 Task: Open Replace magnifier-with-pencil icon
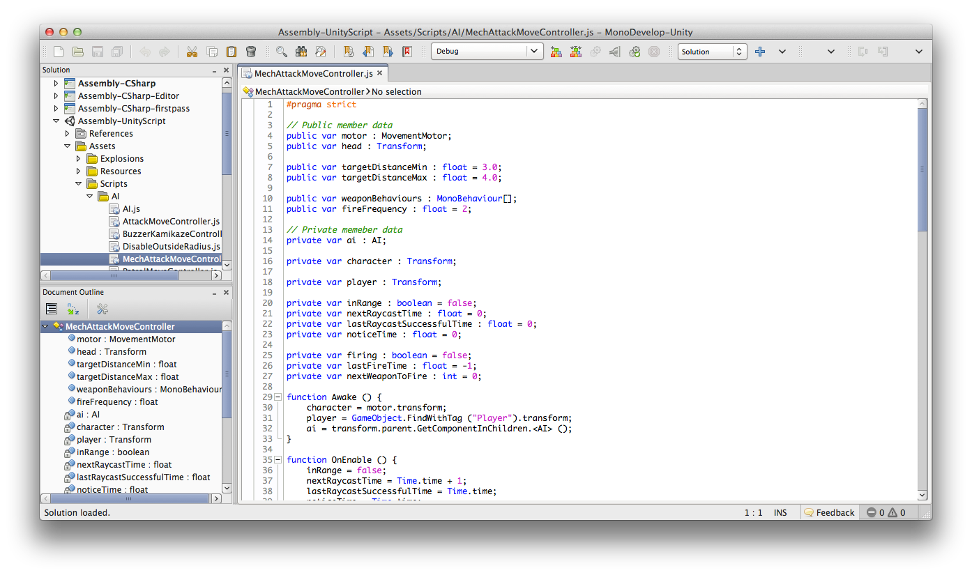click(x=321, y=52)
